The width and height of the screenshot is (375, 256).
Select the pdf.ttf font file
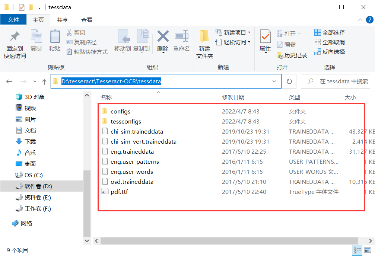coord(119,192)
